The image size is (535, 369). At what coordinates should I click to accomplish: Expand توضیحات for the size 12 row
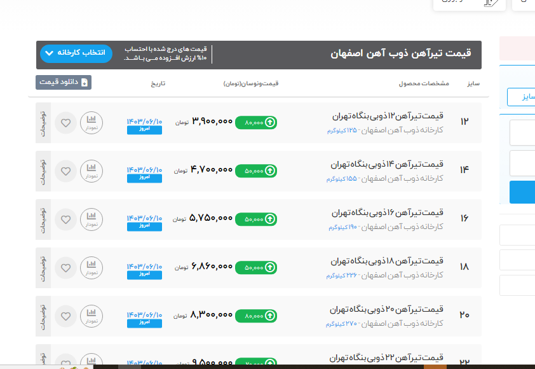coord(43,123)
